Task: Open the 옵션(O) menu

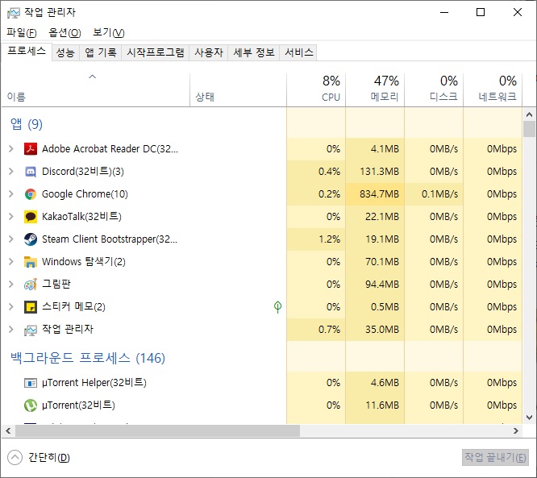Action: coord(65,33)
